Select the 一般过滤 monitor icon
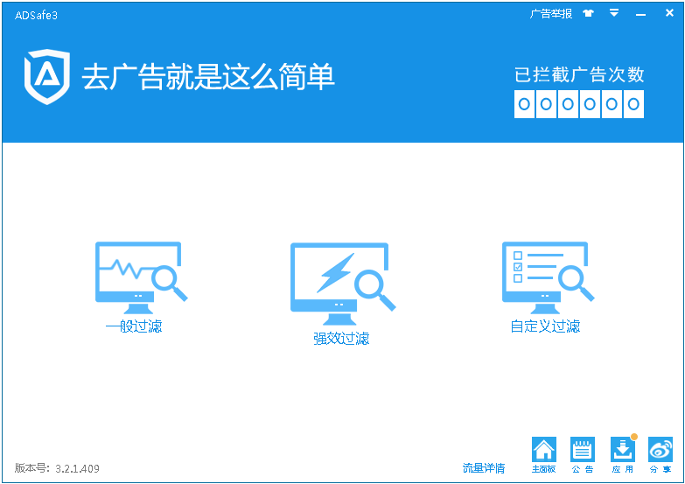This screenshot has height=484, width=685. pyautogui.click(x=141, y=277)
